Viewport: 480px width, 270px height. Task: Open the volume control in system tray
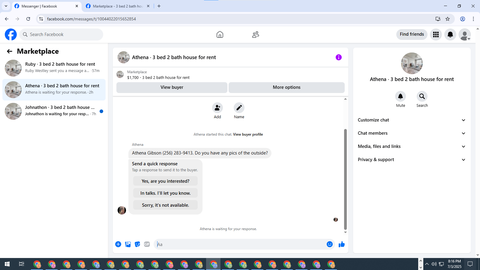pos(434,264)
